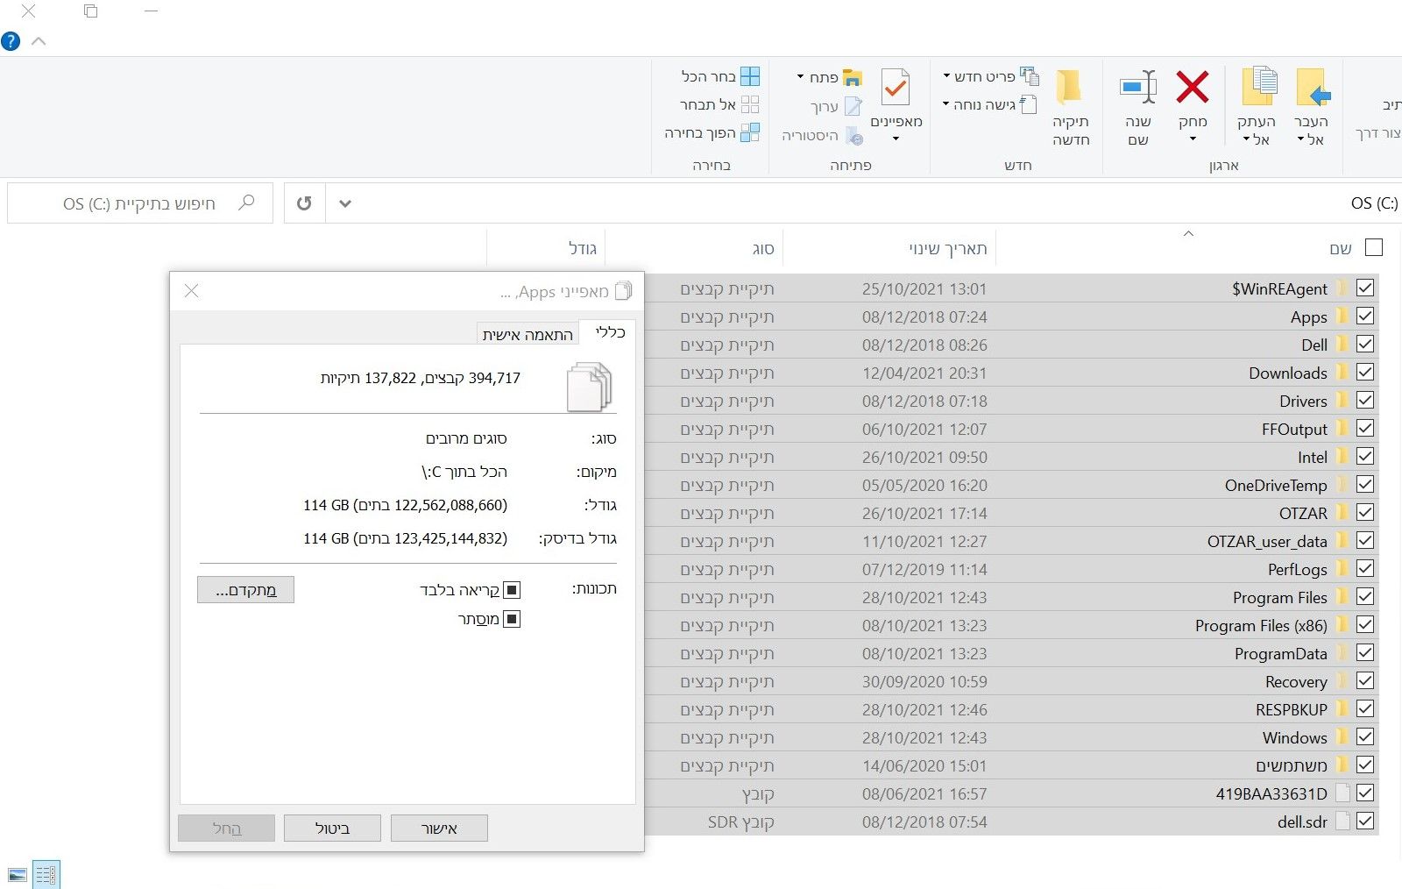Viewport: 1402px width, 889px height.
Task: Click Invert selection (הפוך בחירה)
Action: tap(712, 132)
